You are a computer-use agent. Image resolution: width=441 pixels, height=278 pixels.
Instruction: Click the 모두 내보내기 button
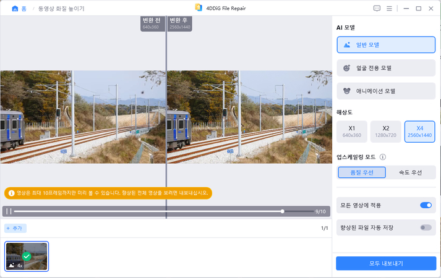(386, 263)
